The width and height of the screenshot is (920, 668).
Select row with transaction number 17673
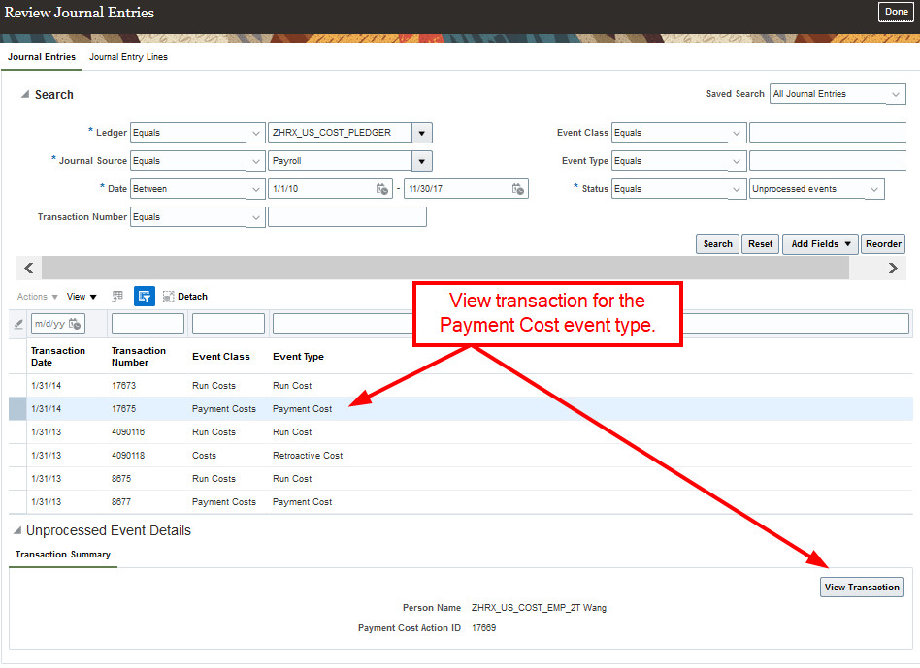(461, 386)
